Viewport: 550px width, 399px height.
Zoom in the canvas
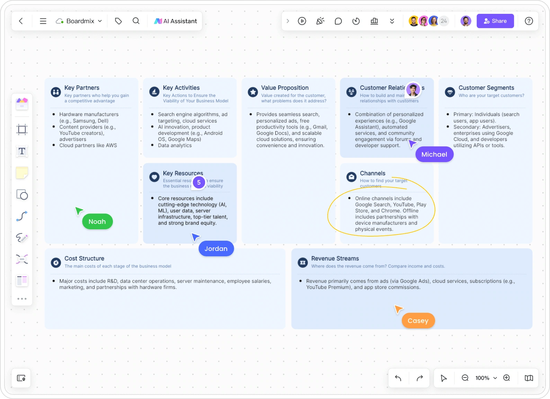(x=507, y=378)
